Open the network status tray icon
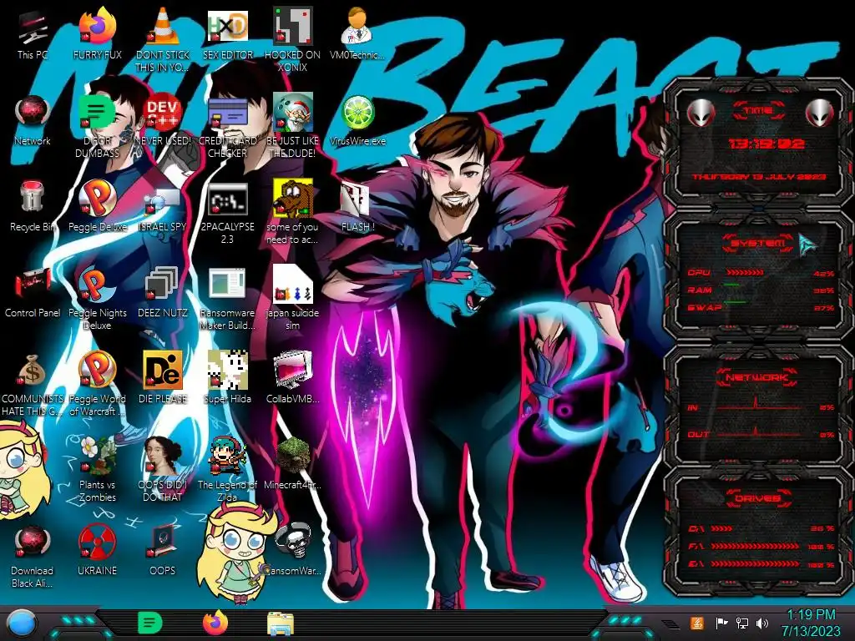Image resolution: width=855 pixels, height=641 pixels. tap(742, 623)
